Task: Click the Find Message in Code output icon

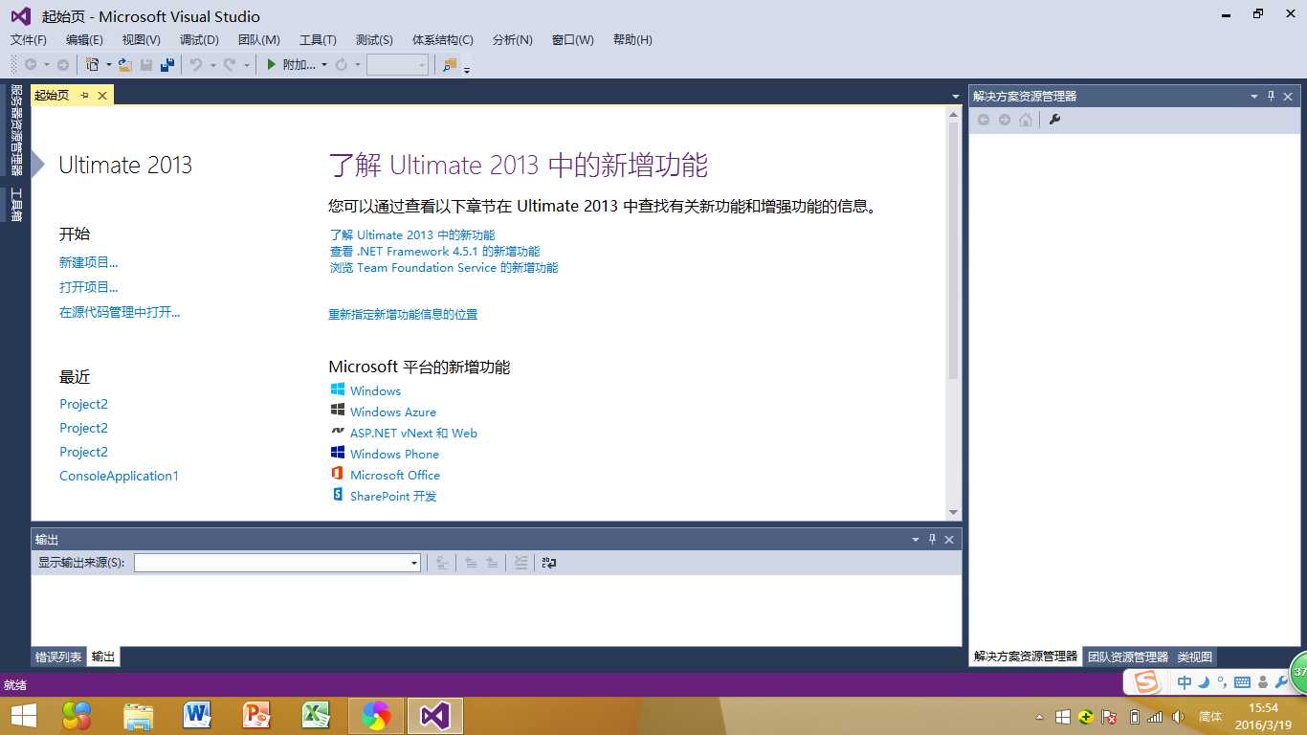Action: (x=442, y=563)
